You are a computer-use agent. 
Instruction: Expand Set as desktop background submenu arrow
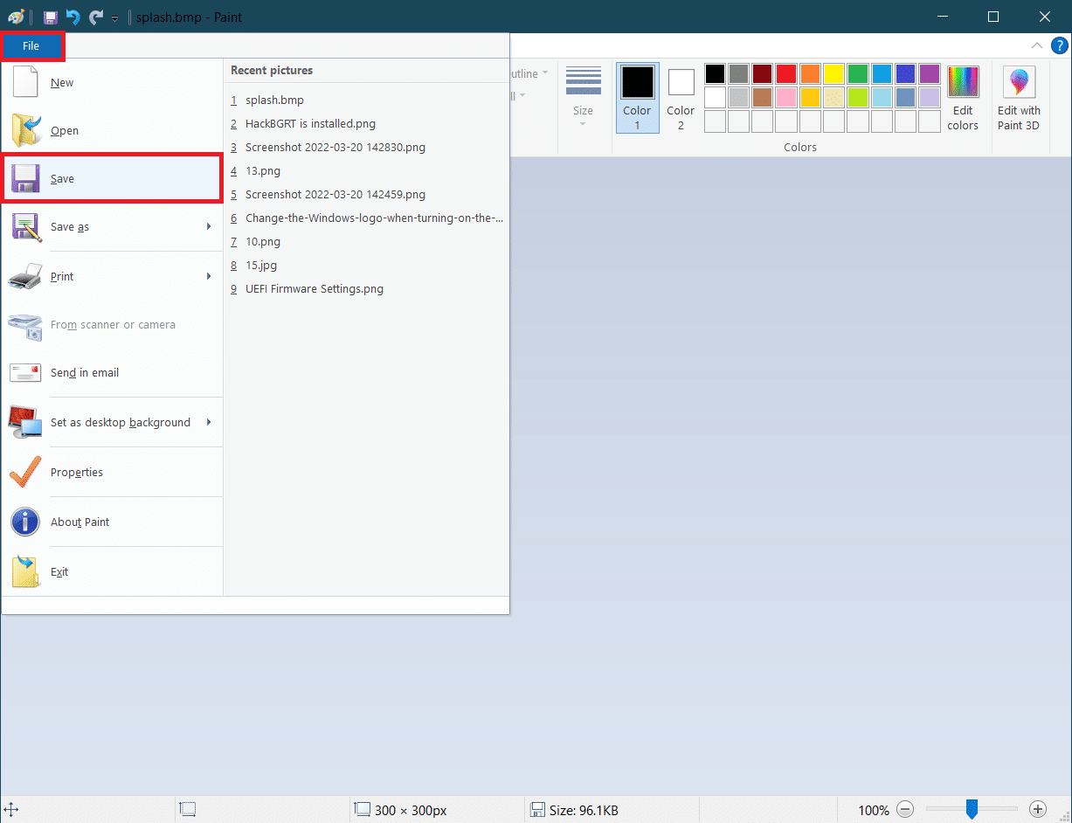(210, 423)
